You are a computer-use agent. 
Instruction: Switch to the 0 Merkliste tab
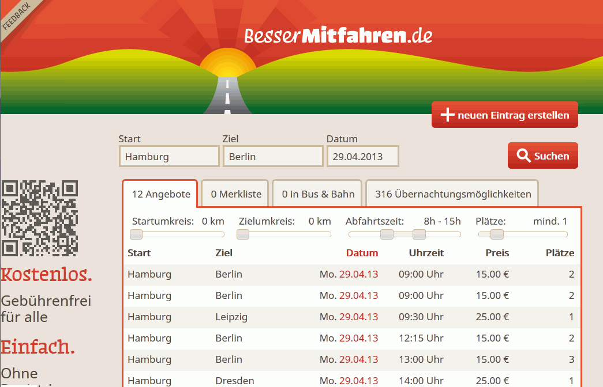click(x=235, y=194)
